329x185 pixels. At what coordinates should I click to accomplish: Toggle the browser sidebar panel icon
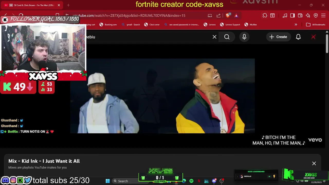click(293, 15)
